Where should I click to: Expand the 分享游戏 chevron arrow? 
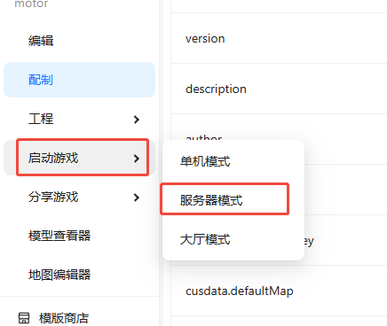click(x=137, y=198)
